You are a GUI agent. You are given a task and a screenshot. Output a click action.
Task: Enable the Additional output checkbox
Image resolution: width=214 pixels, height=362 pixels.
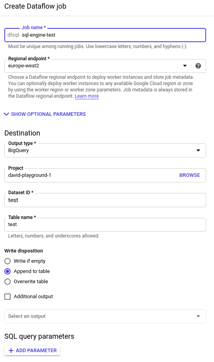[x=7, y=297]
